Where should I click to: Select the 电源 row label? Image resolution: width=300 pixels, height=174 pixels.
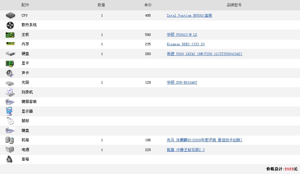click(25, 150)
